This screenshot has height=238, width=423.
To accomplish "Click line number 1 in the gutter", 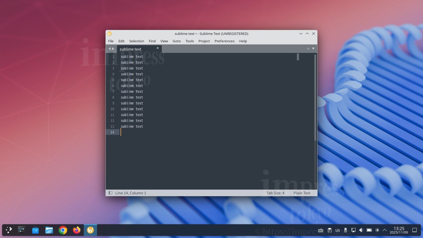I will coord(113,57).
